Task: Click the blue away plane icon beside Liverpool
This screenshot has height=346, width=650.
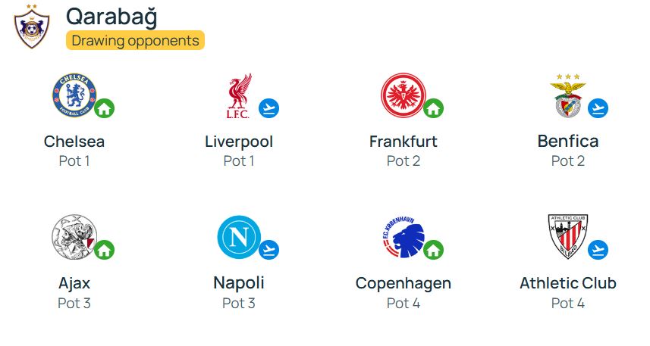Action: (269, 108)
